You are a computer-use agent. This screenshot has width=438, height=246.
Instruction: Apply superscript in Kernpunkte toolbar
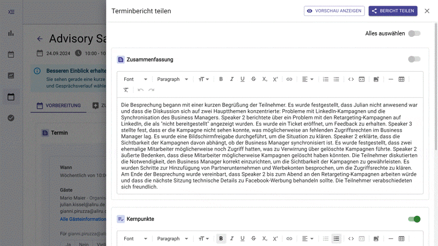click(275, 238)
